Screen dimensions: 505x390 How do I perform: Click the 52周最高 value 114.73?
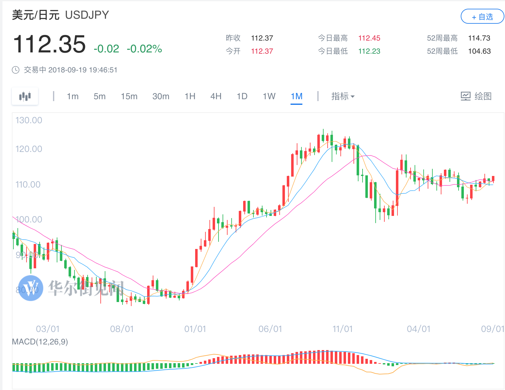[479, 38]
